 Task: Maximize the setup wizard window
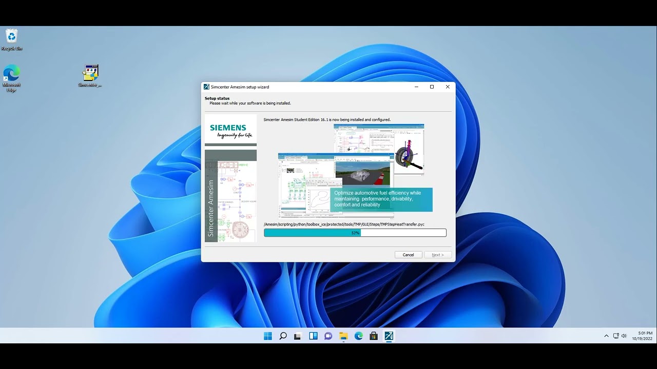pos(432,87)
